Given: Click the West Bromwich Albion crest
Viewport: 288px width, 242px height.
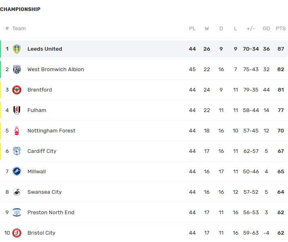Looking at the screenshot, I should tap(17, 69).
